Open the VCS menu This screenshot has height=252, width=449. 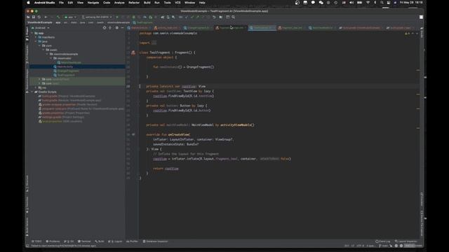[x=177, y=3]
